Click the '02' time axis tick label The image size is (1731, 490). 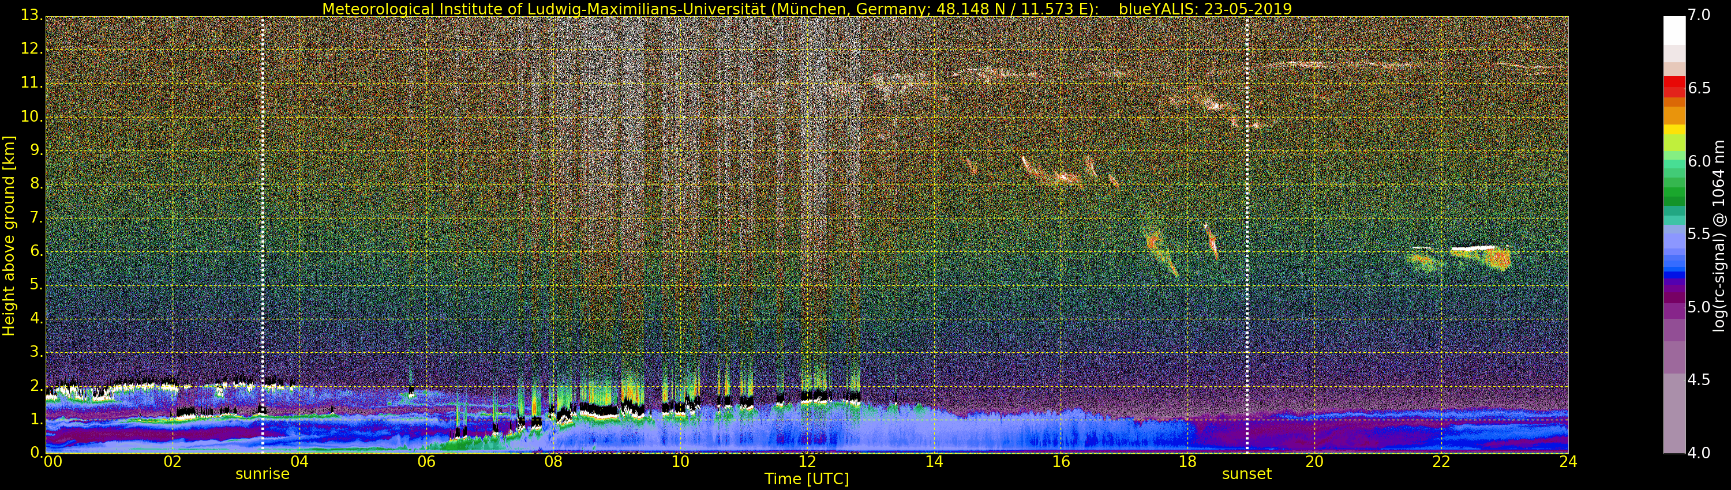173,462
